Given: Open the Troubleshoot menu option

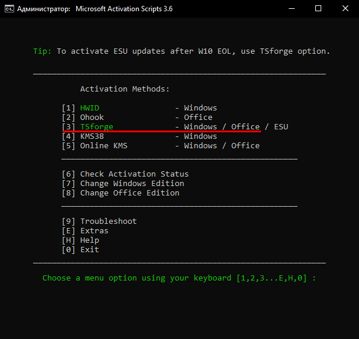Looking at the screenshot, I should pyautogui.click(x=108, y=221).
